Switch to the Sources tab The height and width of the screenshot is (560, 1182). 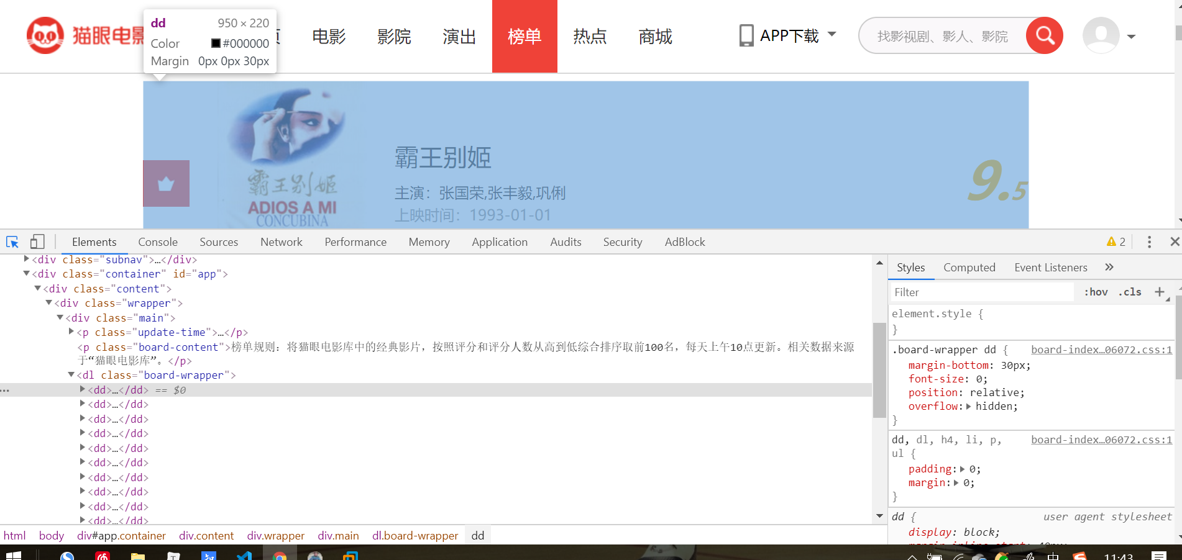[219, 242]
